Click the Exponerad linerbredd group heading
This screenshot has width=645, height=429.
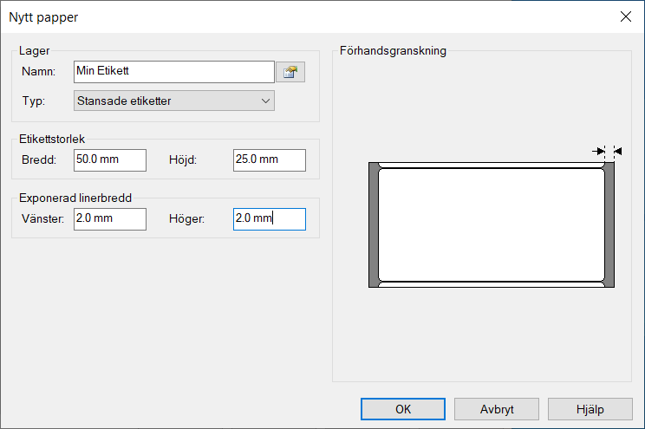(75, 198)
